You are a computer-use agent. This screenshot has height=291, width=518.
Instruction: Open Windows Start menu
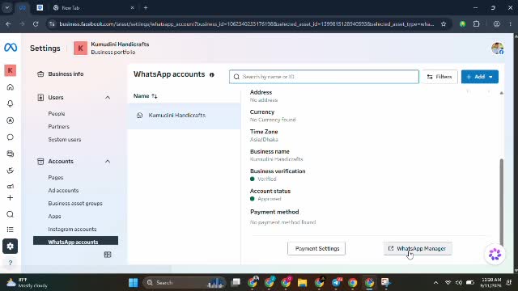pos(134,283)
